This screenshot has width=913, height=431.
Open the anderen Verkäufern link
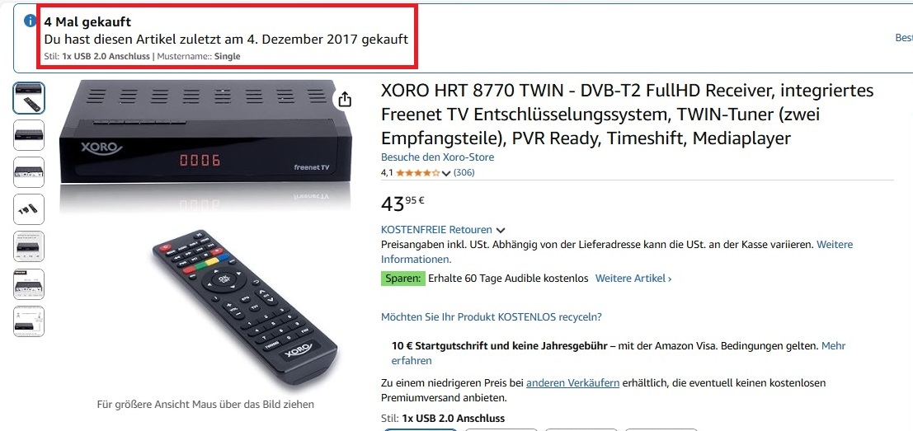572,382
